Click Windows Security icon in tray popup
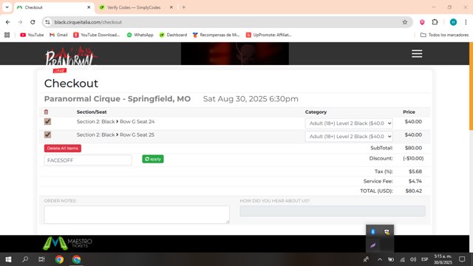 tap(387, 231)
